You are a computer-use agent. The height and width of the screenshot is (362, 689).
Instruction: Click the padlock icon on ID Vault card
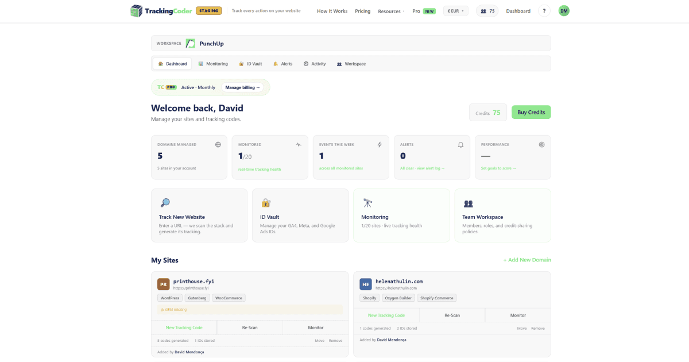click(x=266, y=203)
